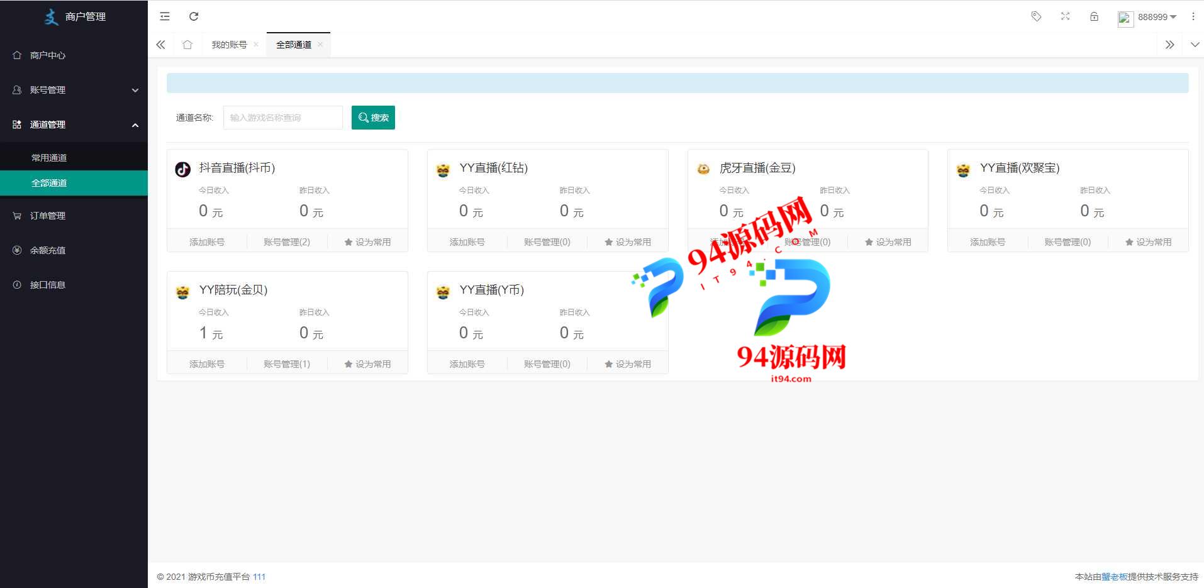This screenshot has height=588, width=1204.
Task: Set 抖音直播(抖币) as 设为常用
Action: (x=367, y=242)
